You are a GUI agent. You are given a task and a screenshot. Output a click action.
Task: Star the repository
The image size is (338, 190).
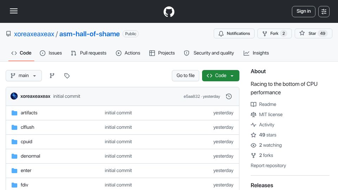313,33
